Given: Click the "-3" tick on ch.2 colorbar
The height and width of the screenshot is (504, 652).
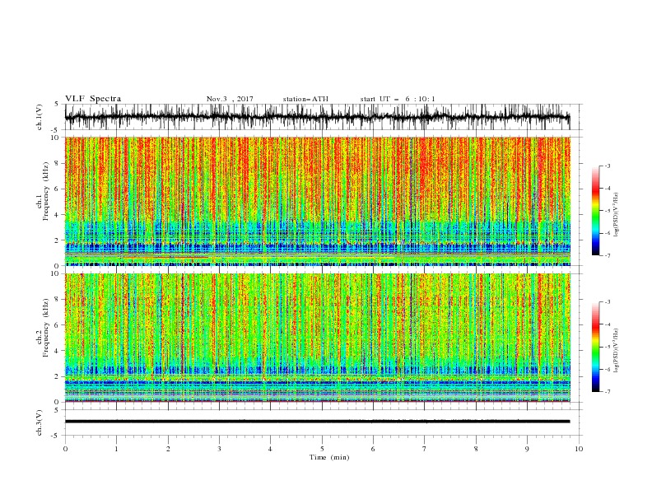Looking at the screenshot, I should tap(607, 302).
